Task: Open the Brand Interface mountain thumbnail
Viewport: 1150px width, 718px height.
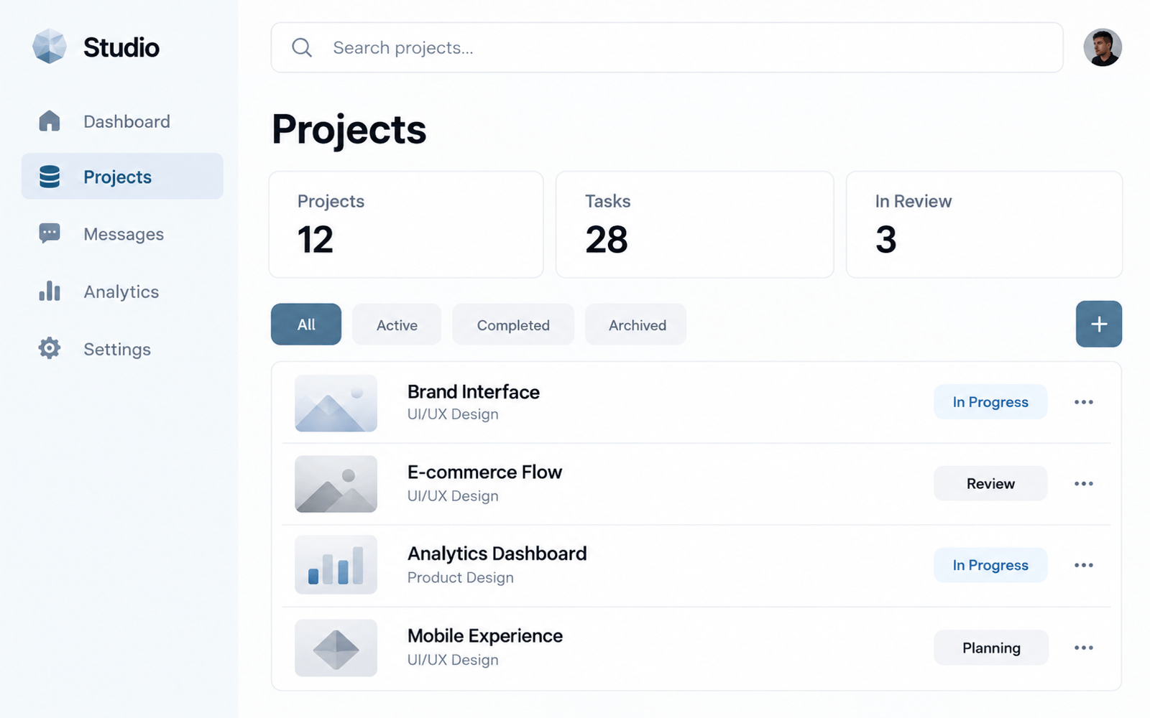Action: coord(336,403)
